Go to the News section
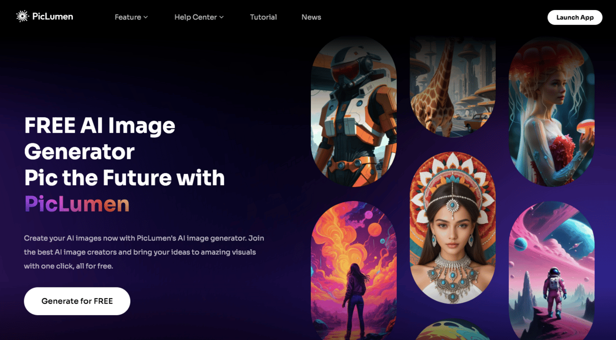The height and width of the screenshot is (340, 616). tap(311, 17)
